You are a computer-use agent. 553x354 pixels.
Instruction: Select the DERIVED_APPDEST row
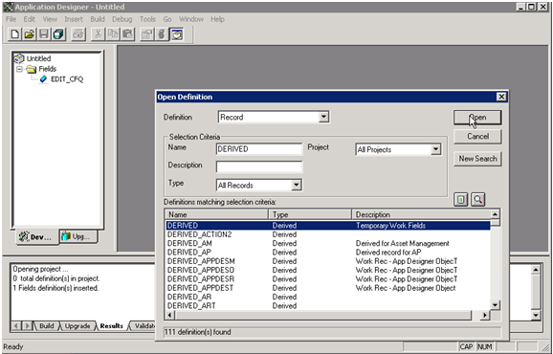coord(328,288)
